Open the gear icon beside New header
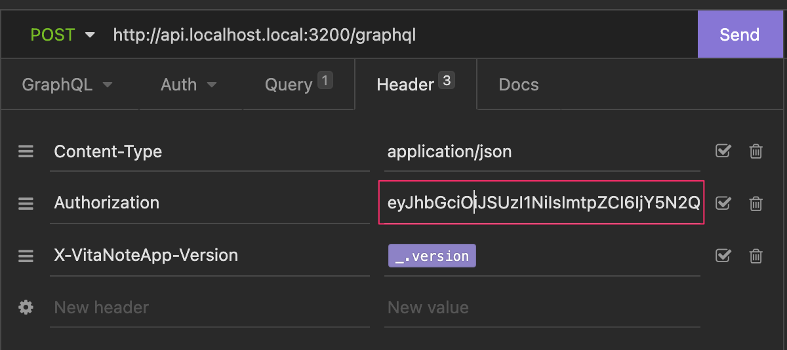This screenshot has height=350, width=787. (26, 307)
